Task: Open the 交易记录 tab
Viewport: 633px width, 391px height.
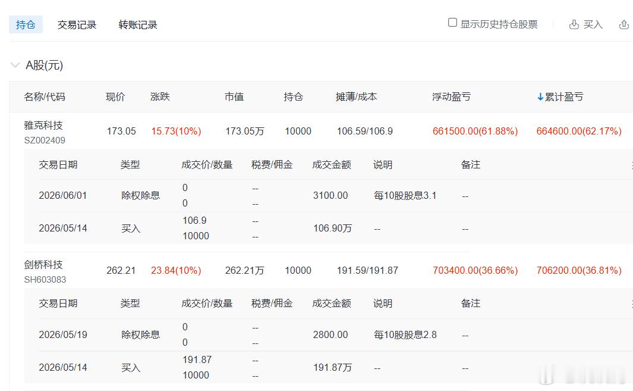Action: (77, 25)
